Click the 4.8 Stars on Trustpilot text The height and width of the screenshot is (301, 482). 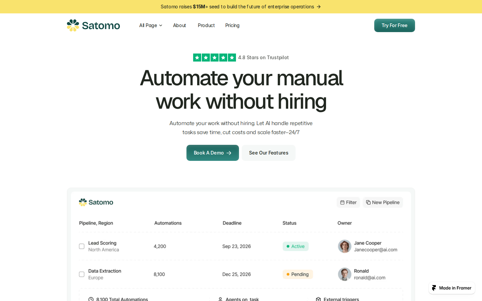263,58
